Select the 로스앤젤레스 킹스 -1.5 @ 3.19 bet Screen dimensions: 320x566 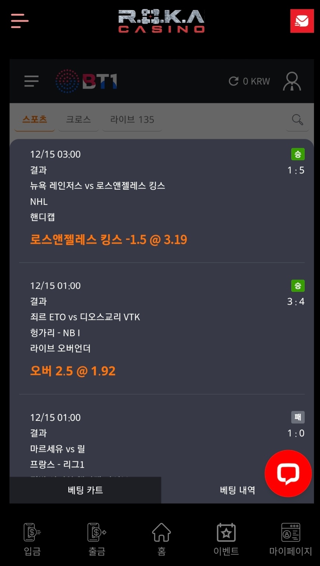point(109,239)
